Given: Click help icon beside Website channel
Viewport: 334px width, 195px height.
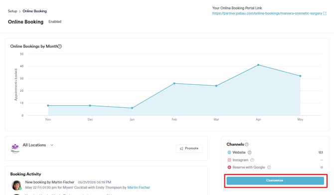Looking at the screenshot, I should 250,153.
